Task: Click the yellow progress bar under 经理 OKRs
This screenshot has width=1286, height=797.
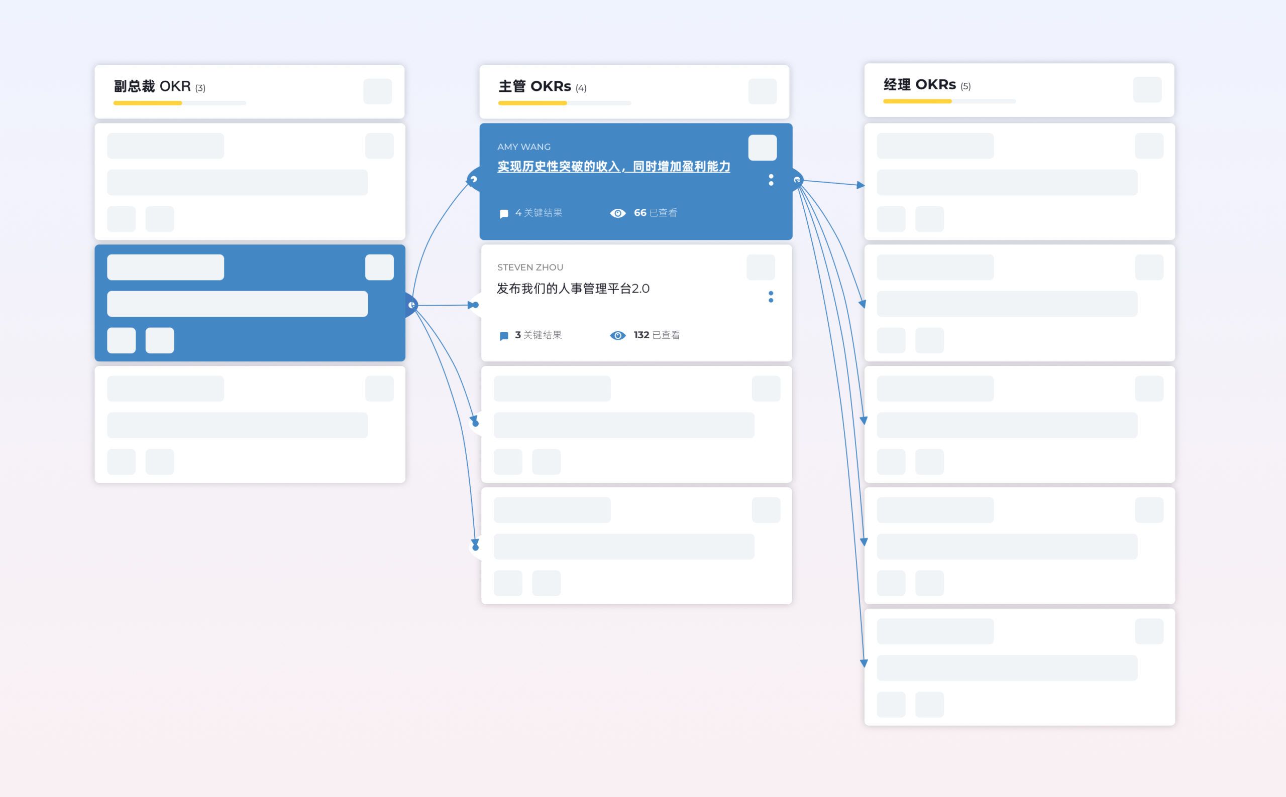Action: [x=917, y=101]
